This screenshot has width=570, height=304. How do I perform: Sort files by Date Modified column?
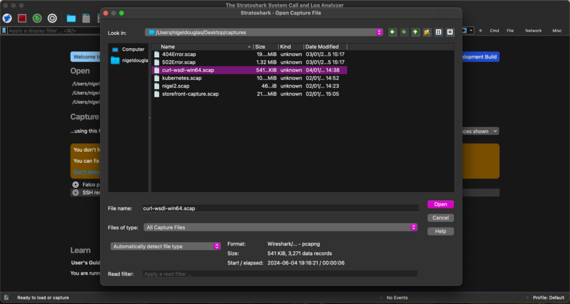(325, 47)
